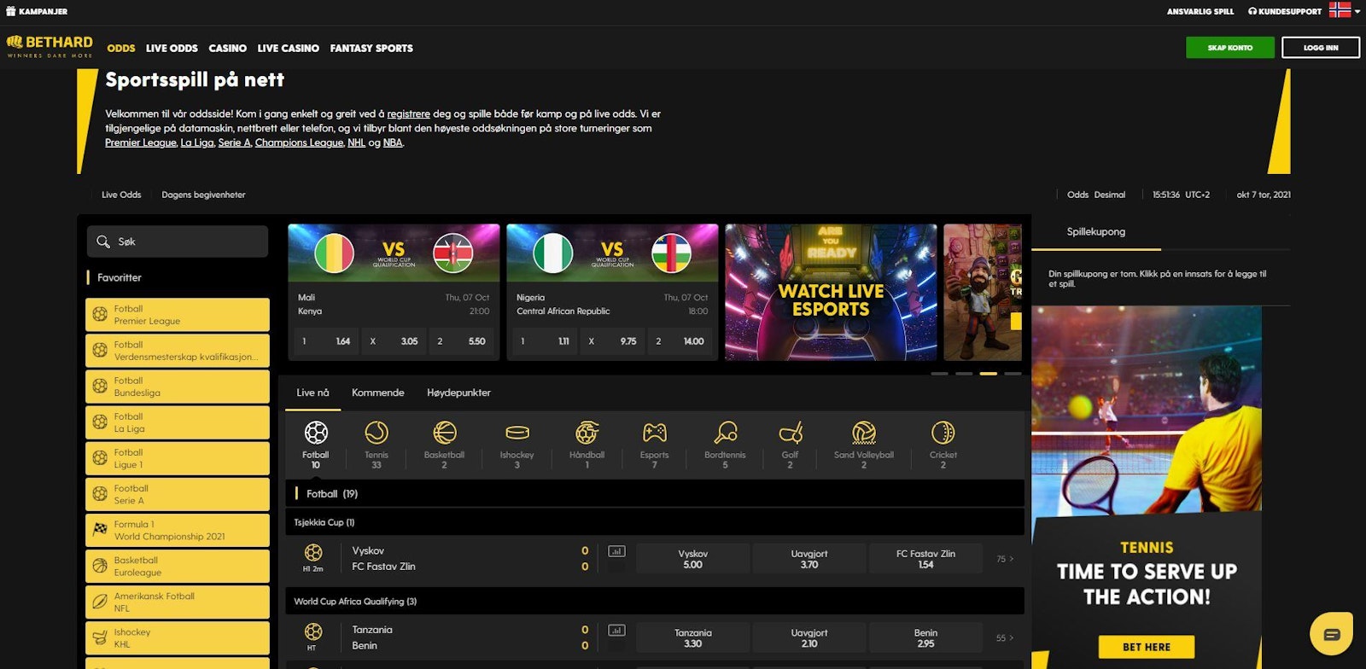Open the Odds Desimal format selector
Image resolution: width=1366 pixels, height=669 pixels.
1095,195
